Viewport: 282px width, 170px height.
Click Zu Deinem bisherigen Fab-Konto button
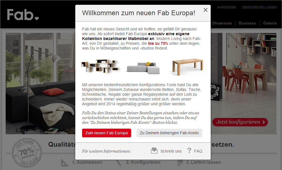[169, 133]
